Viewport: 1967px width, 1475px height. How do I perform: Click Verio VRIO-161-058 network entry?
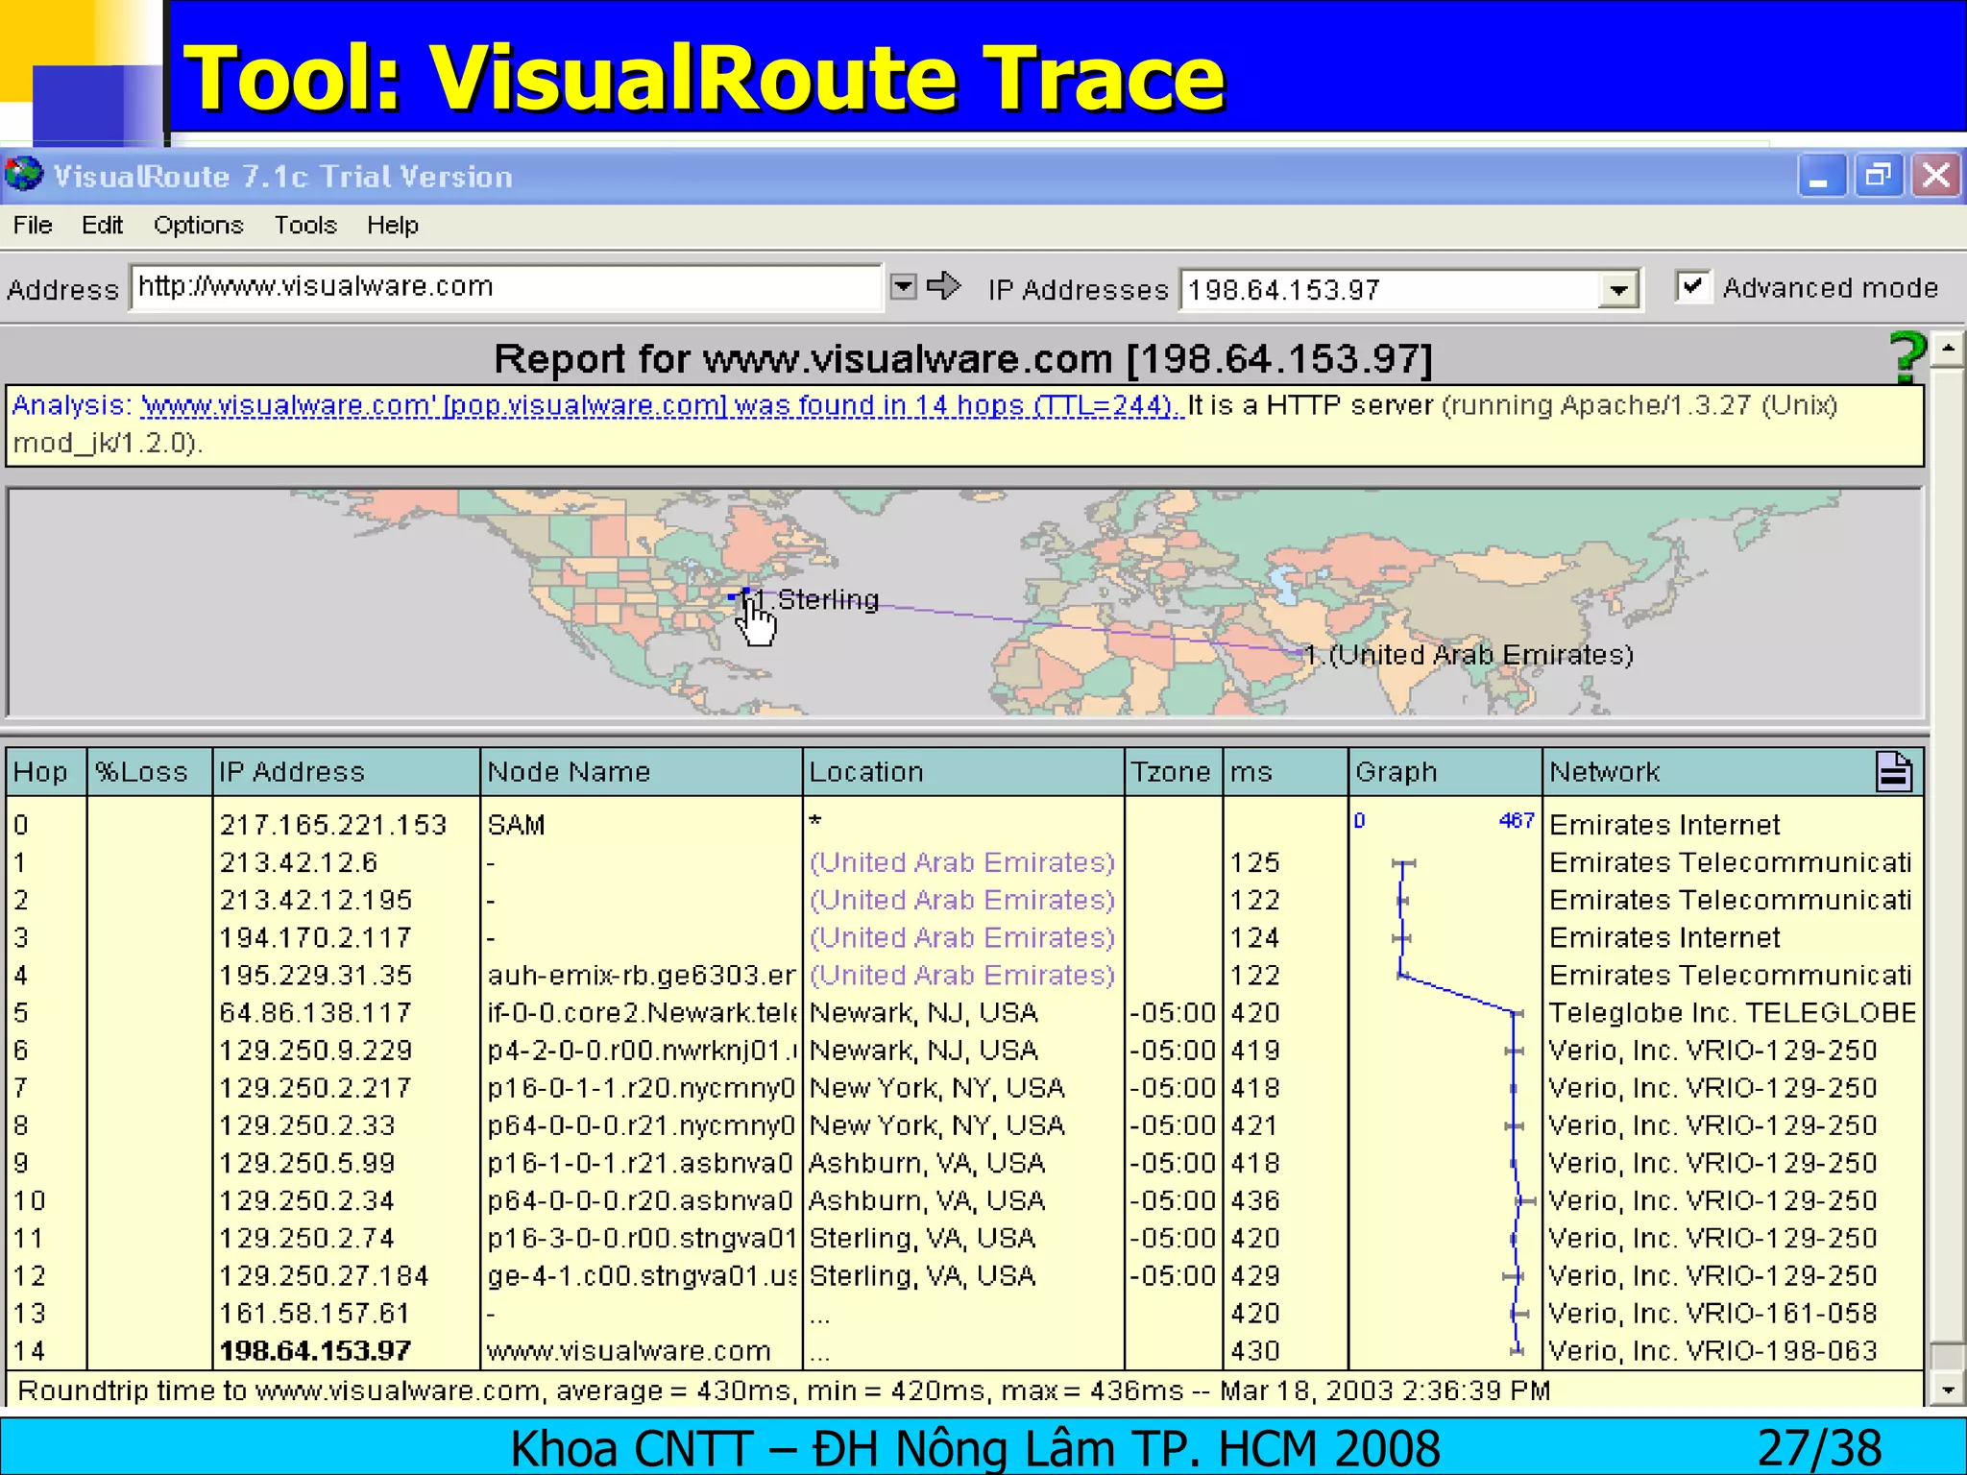click(x=1713, y=1313)
